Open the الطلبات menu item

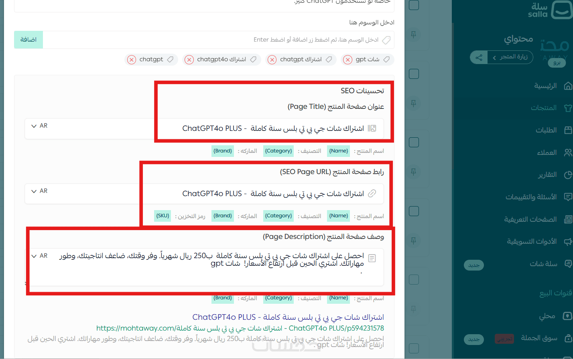pyautogui.click(x=546, y=130)
